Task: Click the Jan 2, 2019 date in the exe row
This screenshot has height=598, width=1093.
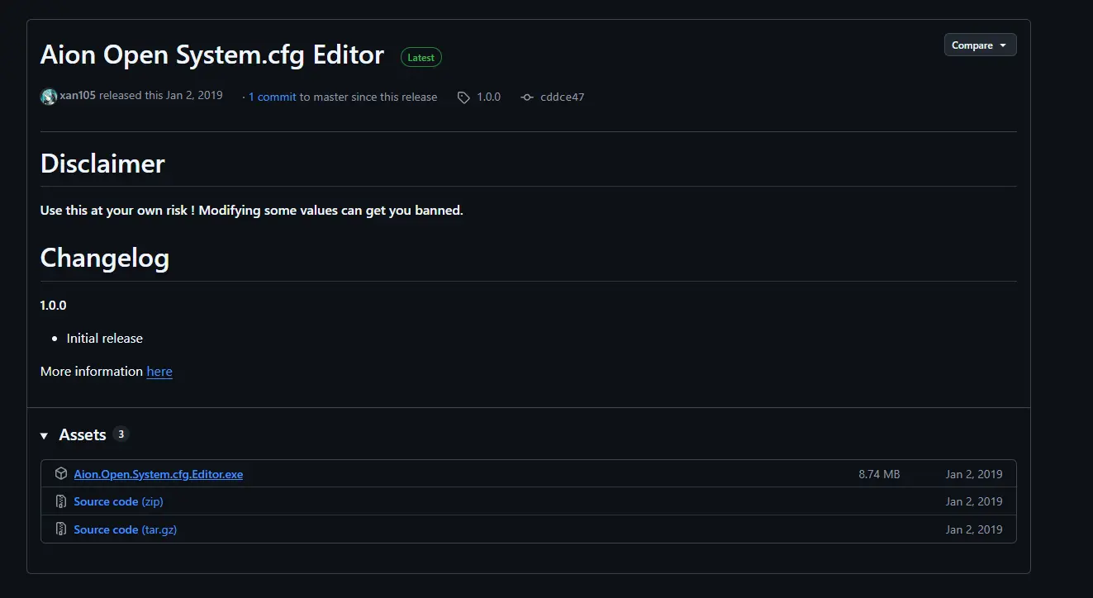Action: point(974,474)
